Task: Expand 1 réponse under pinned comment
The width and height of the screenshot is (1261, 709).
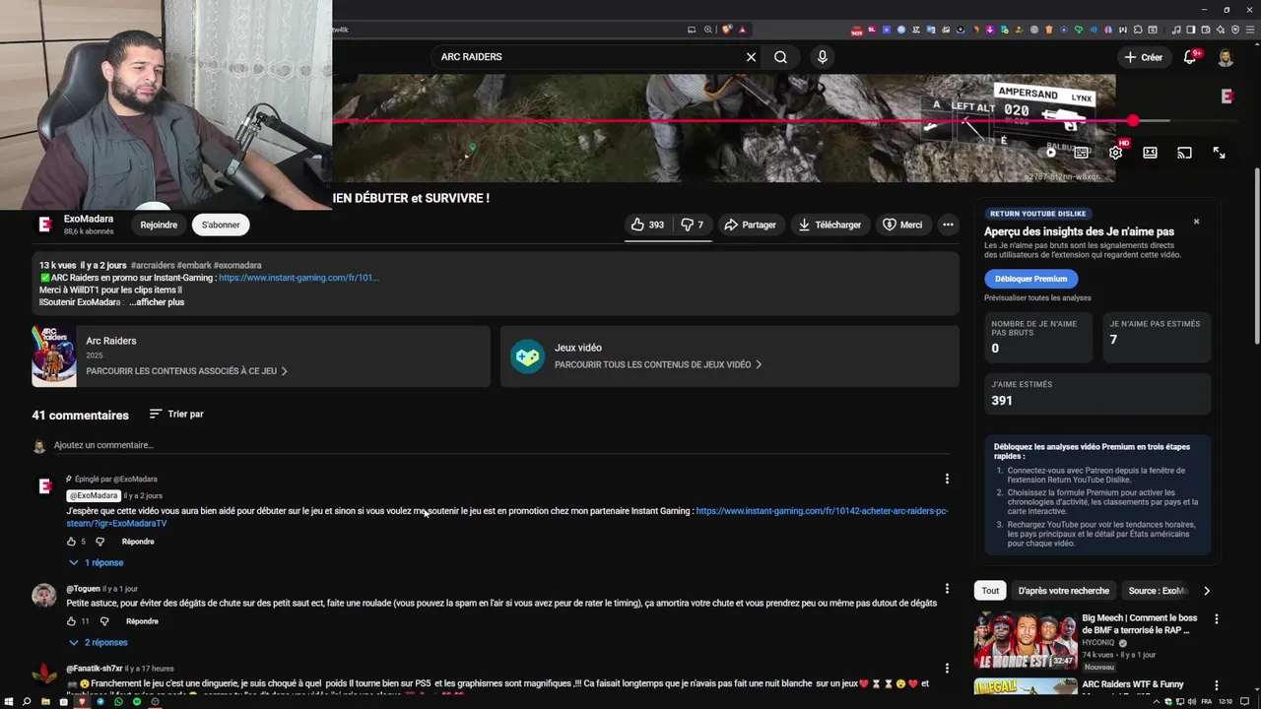Action: click(x=97, y=562)
